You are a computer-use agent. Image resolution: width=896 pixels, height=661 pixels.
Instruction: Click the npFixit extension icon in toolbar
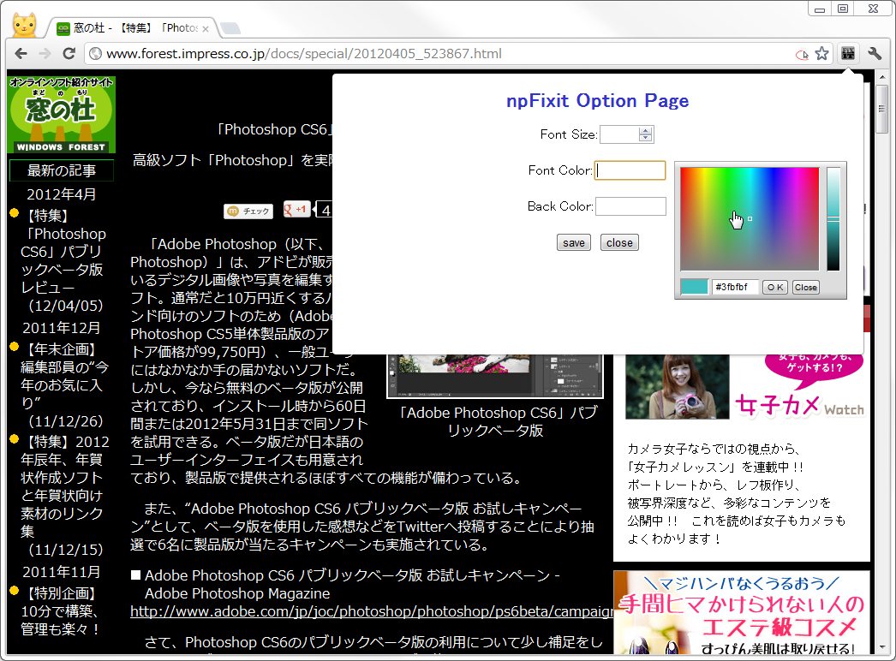[846, 53]
